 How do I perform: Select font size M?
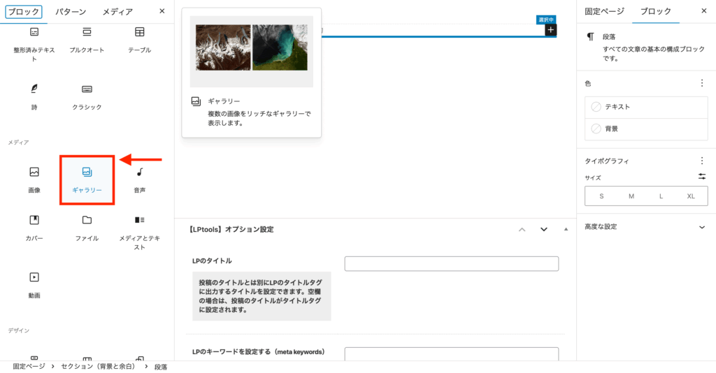point(631,196)
